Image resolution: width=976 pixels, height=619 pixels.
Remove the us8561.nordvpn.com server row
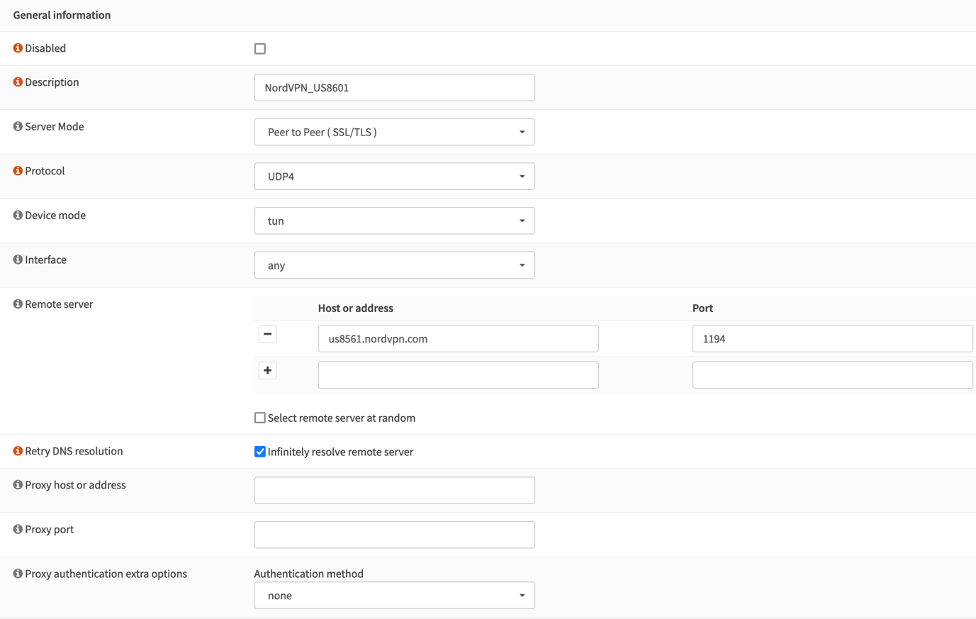267,333
